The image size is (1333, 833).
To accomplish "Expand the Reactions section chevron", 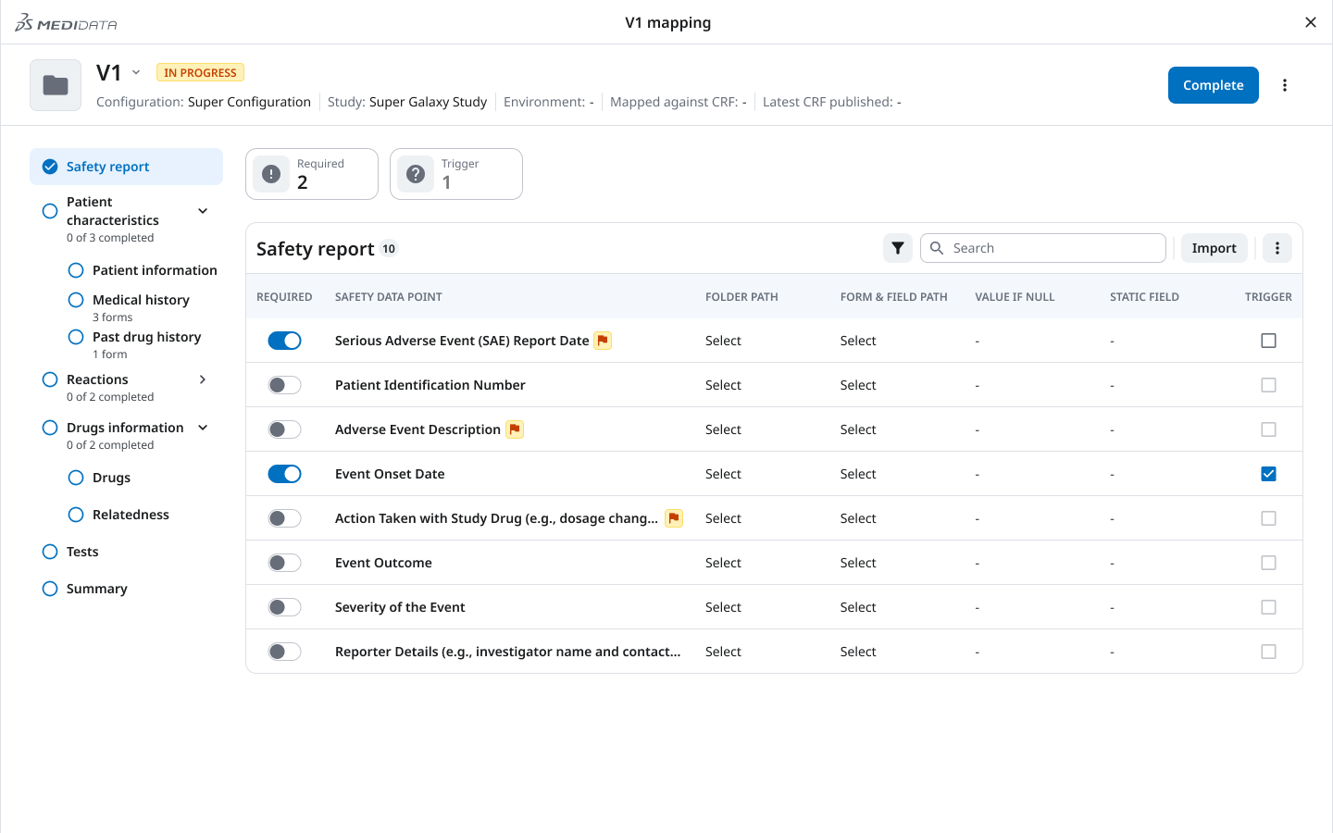I will click(x=202, y=379).
